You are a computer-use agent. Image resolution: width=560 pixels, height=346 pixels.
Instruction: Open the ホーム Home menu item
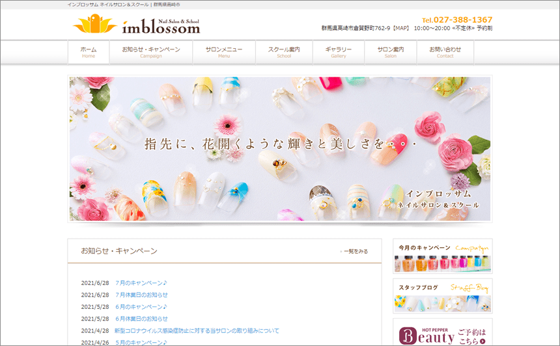[x=89, y=53]
